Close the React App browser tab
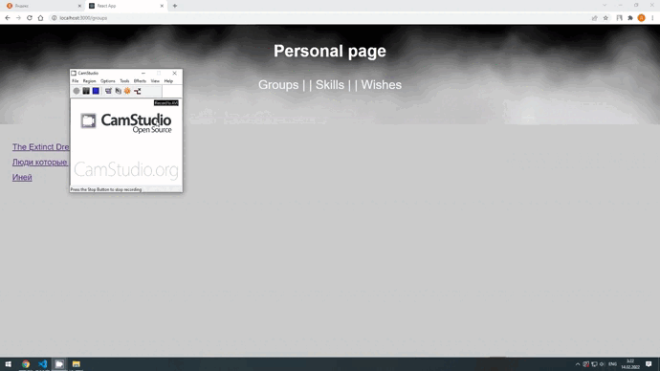 tap(162, 6)
